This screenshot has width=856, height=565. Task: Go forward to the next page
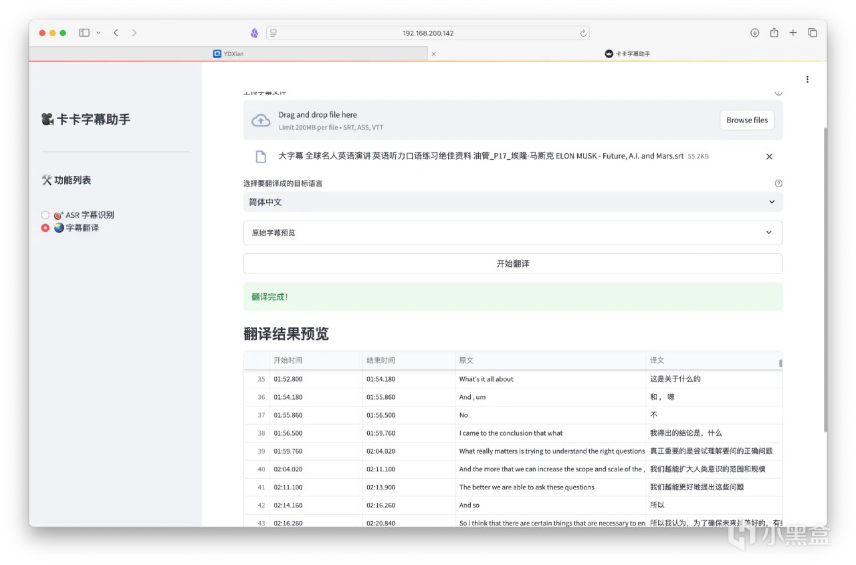click(134, 33)
